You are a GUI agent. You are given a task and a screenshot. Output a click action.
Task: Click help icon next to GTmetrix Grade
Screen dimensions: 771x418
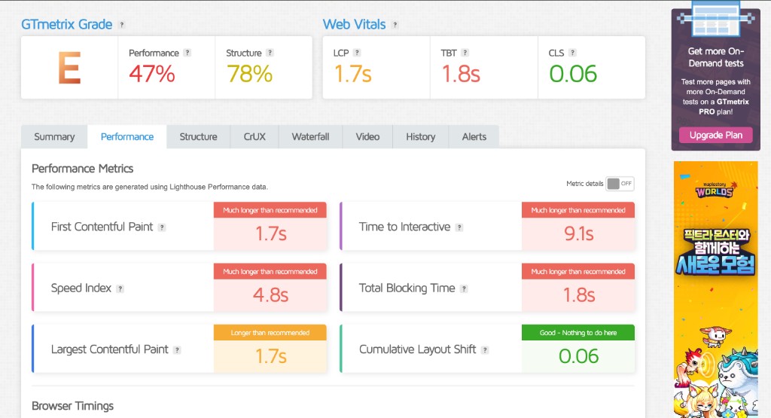pyautogui.click(x=122, y=25)
